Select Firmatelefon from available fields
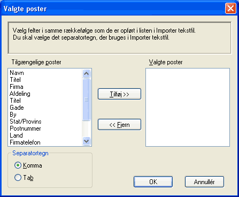Screen dimensions: 239x197 [x=25, y=142]
